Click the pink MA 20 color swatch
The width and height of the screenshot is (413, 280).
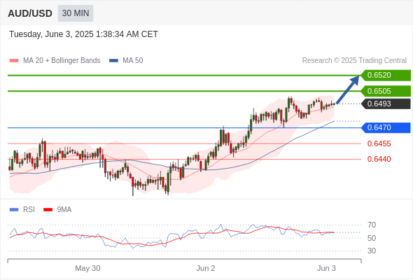coord(14,61)
